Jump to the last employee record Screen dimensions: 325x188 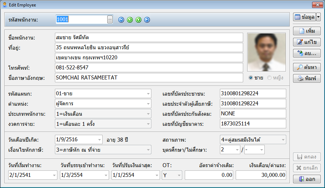click(147, 20)
